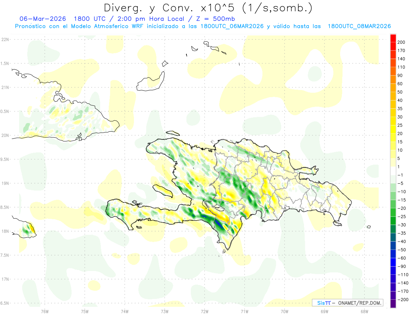Click the '-15' colorbar label
The width and height of the screenshot is (409, 316).
pos(403,200)
